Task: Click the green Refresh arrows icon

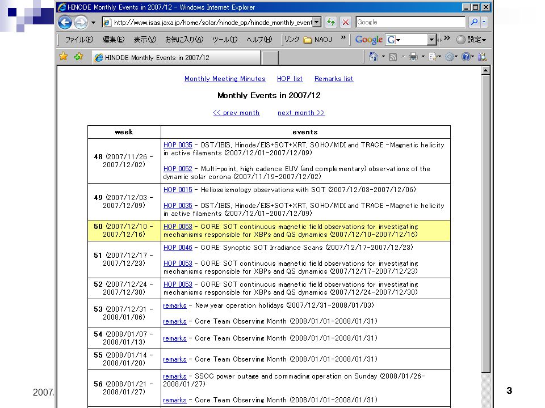Action: pos(330,22)
